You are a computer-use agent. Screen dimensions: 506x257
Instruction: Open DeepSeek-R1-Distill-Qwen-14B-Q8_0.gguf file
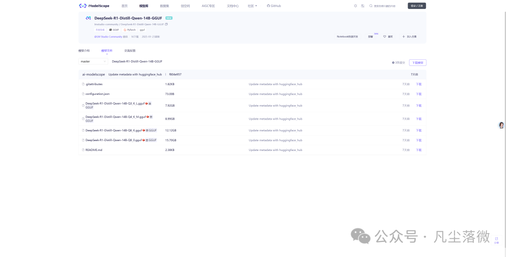pyautogui.click(x=113, y=140)
